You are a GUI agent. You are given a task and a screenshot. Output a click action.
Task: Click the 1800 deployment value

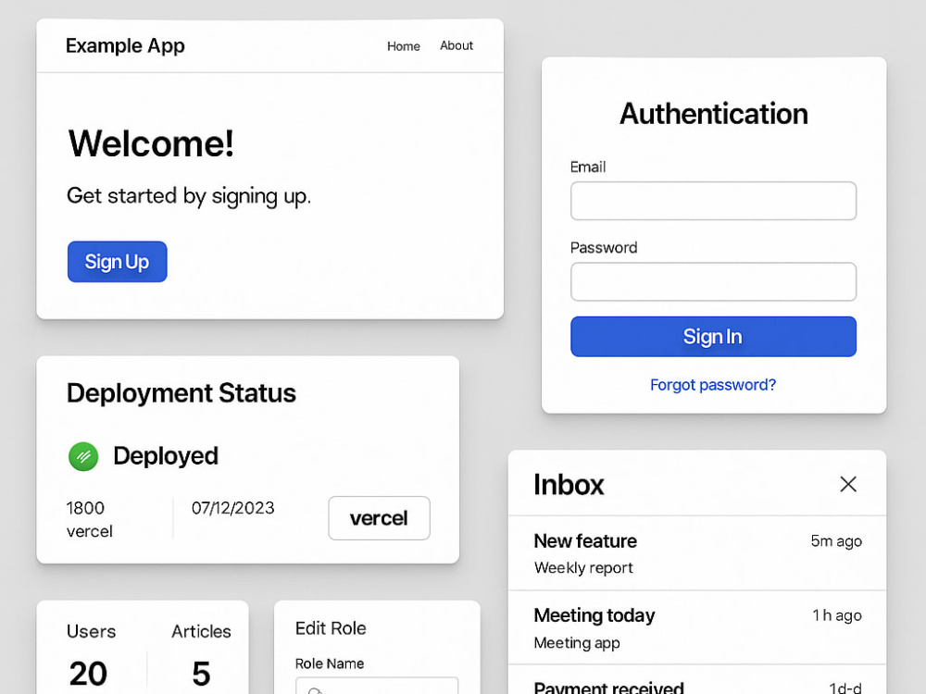click(x=85, y=508)
